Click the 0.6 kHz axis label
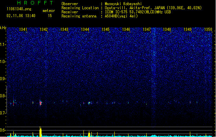 [x=3, y=130]
